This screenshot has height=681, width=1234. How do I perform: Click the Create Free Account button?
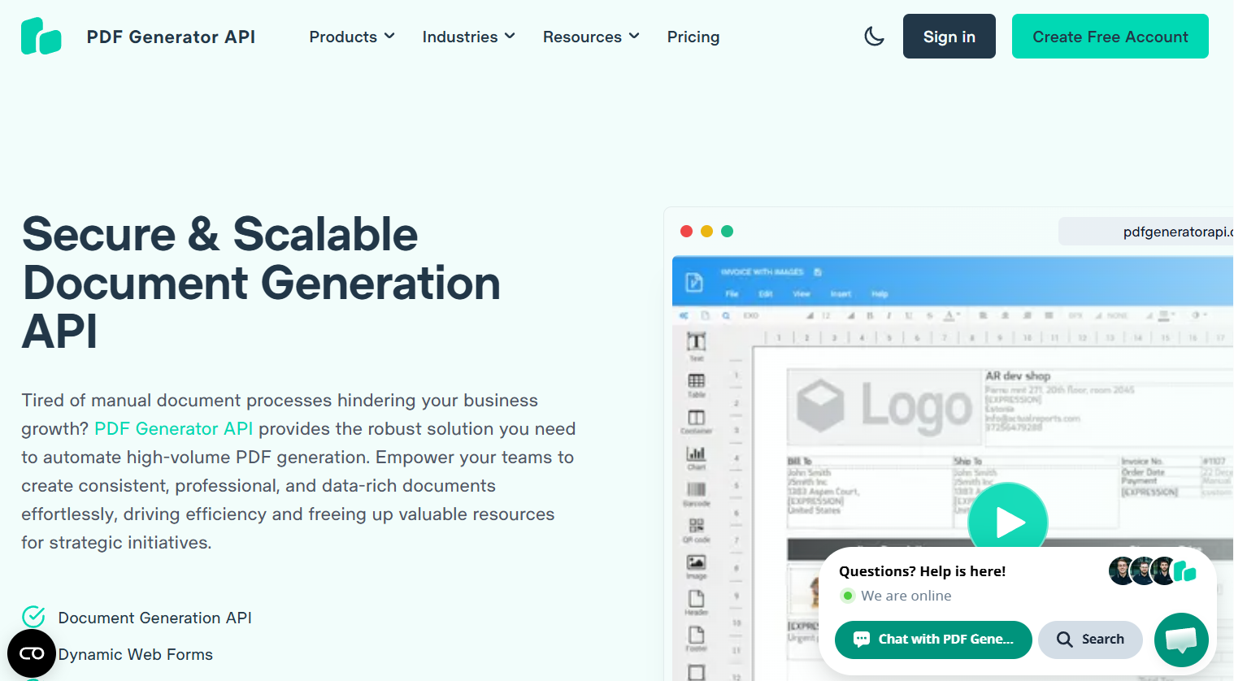tap(1110, 36)
